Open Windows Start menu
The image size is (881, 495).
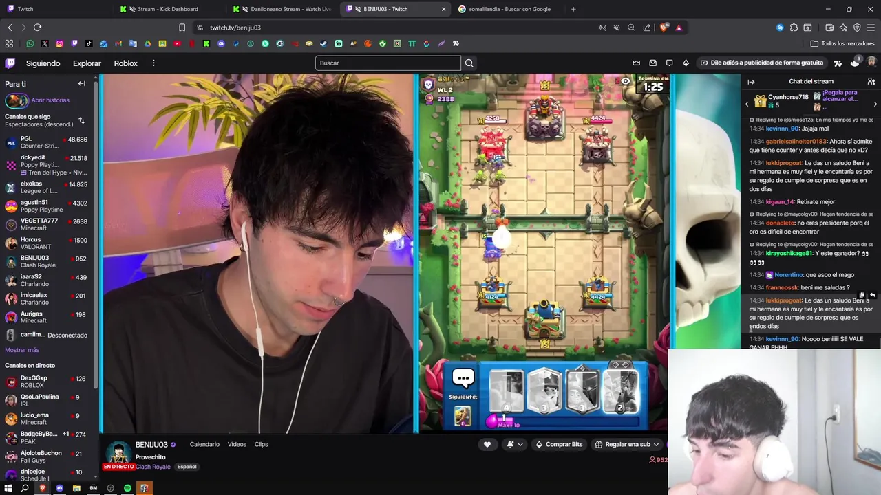(9, 488)
